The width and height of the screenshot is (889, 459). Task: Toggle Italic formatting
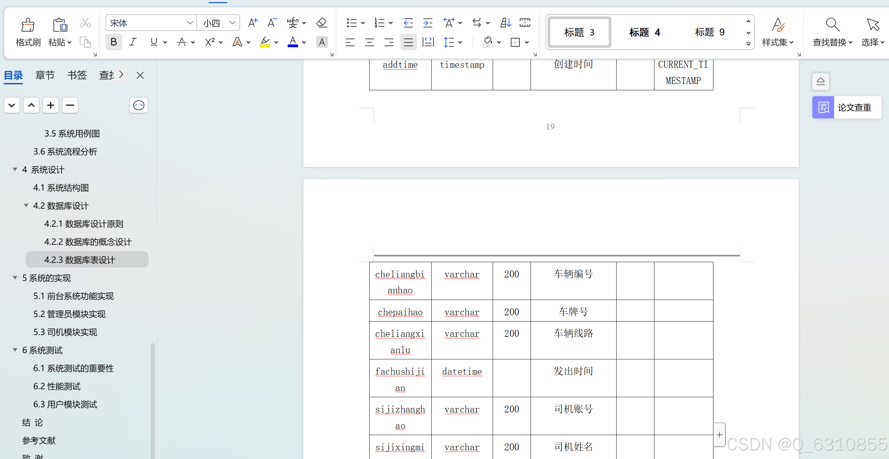(133, 42)
